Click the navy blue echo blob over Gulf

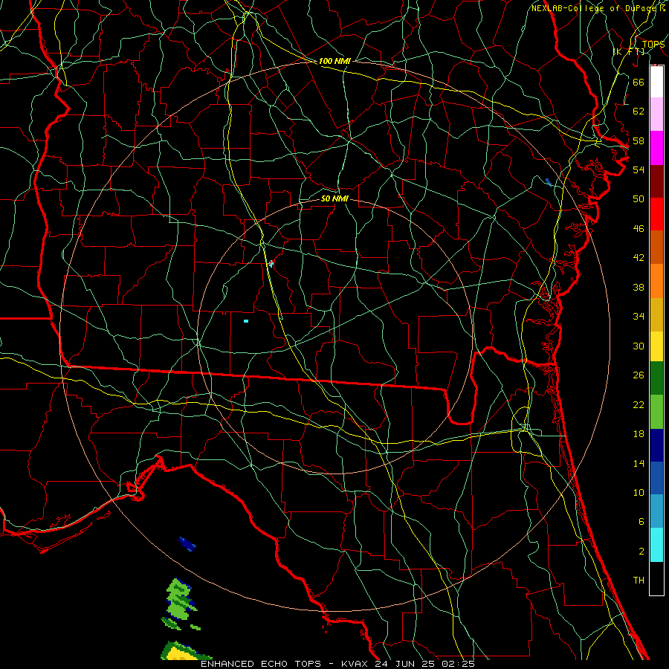187,544
